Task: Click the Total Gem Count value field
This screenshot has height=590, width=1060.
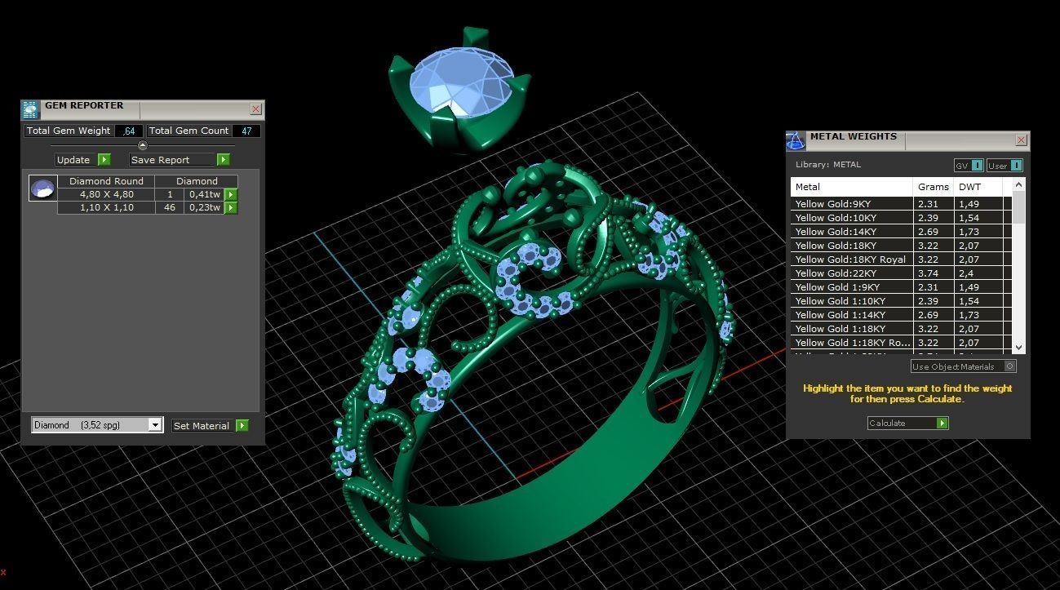Action: (x=246, y=131)
